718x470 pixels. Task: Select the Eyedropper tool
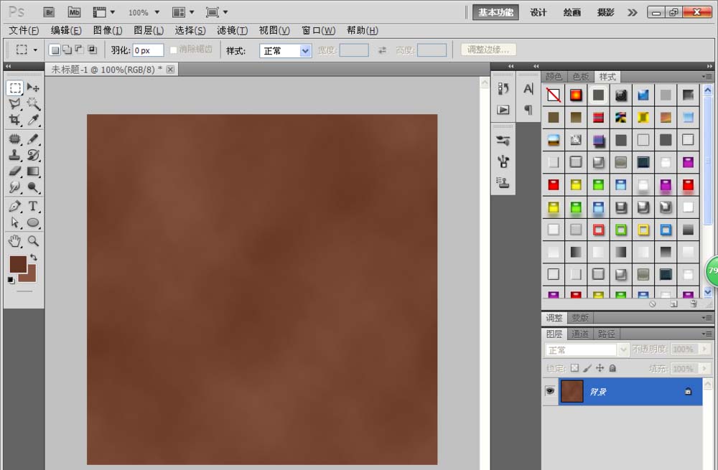click(x=33, y=121)
